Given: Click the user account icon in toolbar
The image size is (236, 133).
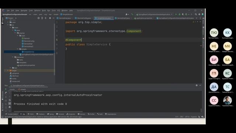Looking at the screenshot, I should pyautogui.click(x=127, y=14).
